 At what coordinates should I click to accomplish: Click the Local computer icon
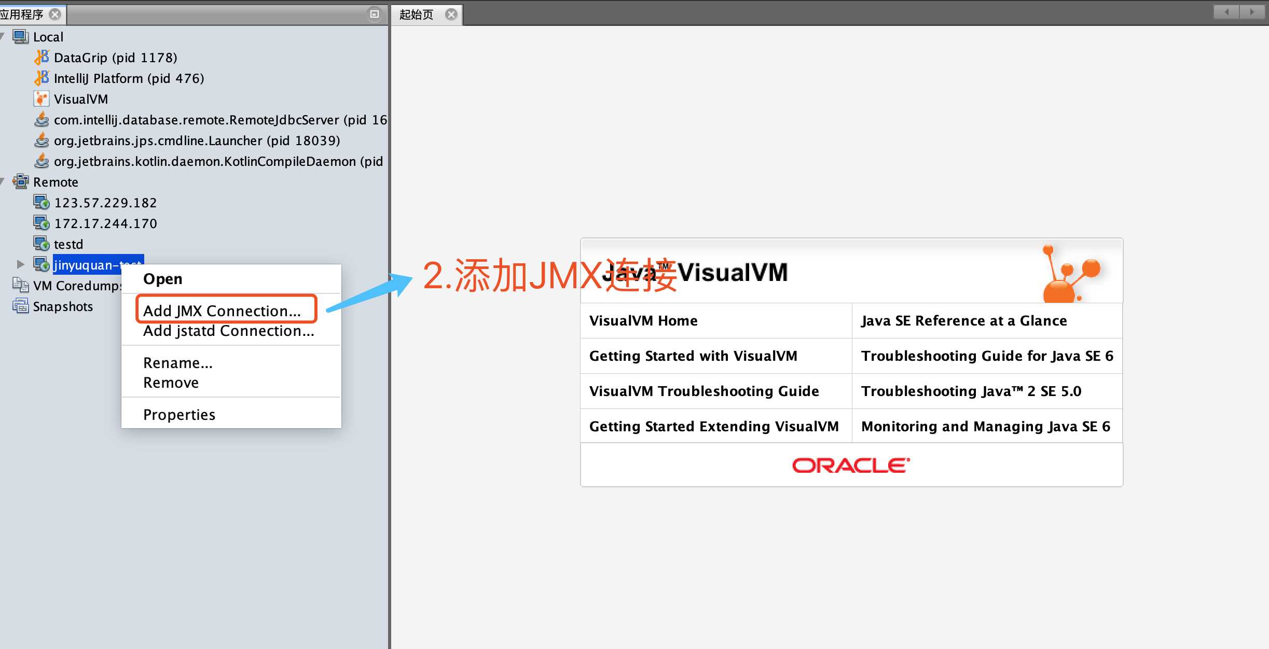[x=21, y=37]
